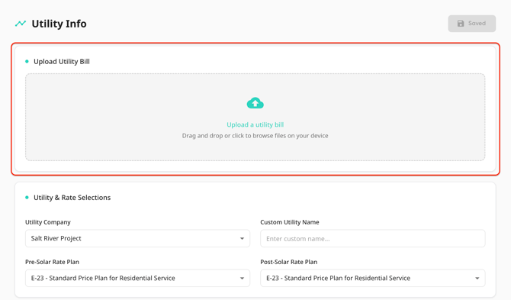Click the 'Pre-Solar Rate Plan' label

(x=52, y=262)
